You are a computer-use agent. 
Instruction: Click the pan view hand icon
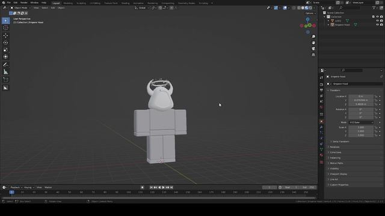pos(313,43)
